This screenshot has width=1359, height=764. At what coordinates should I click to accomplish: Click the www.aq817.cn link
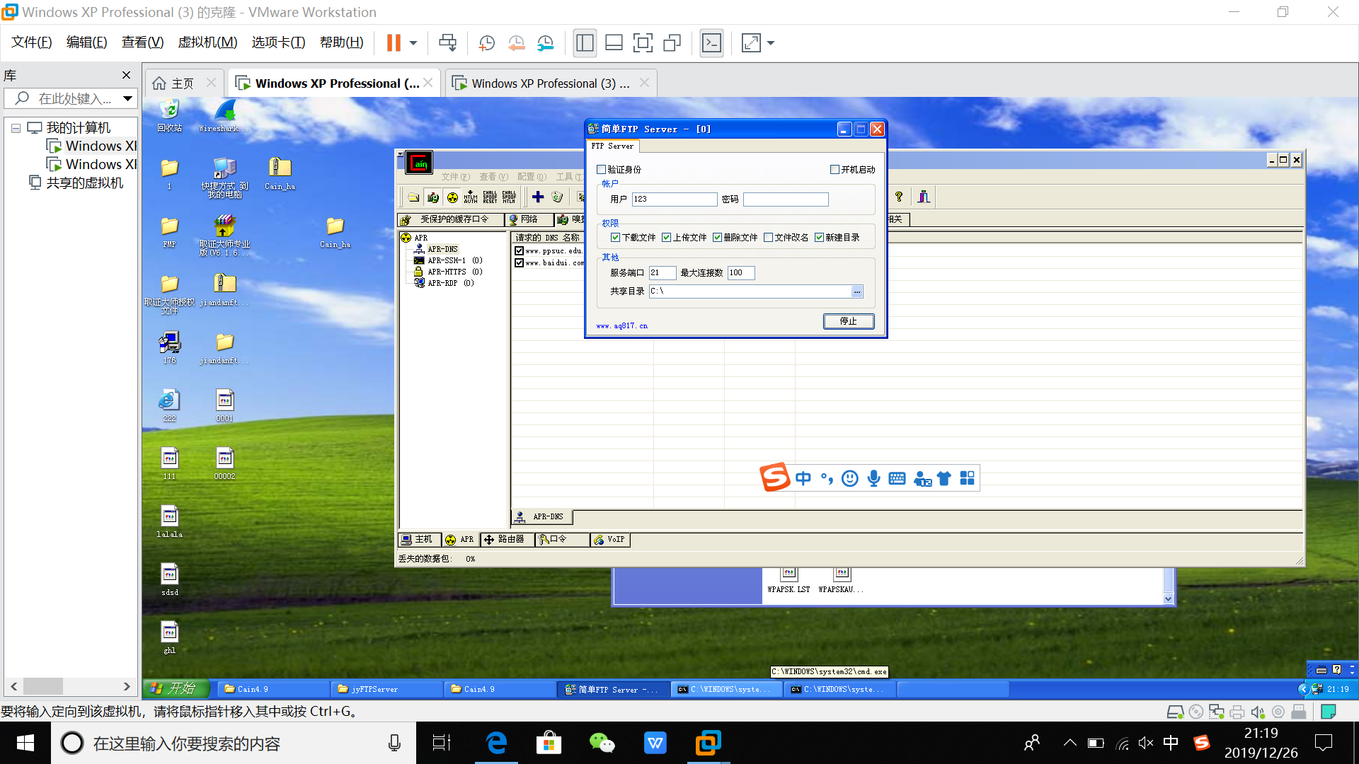[621, 326]
